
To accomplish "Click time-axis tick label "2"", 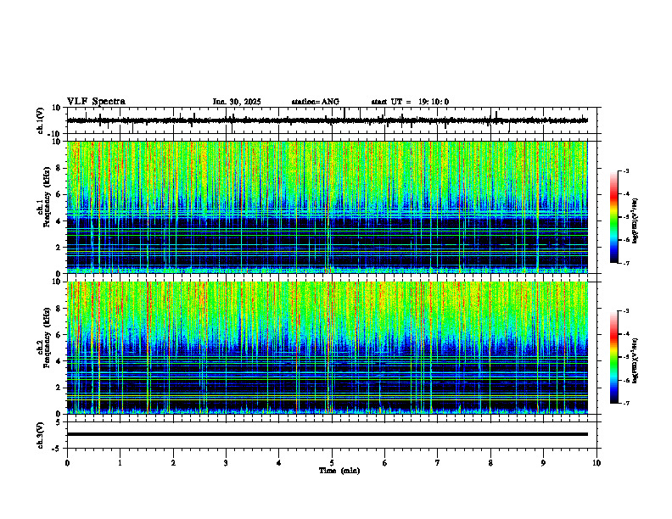I will click(x=173, y=463).
